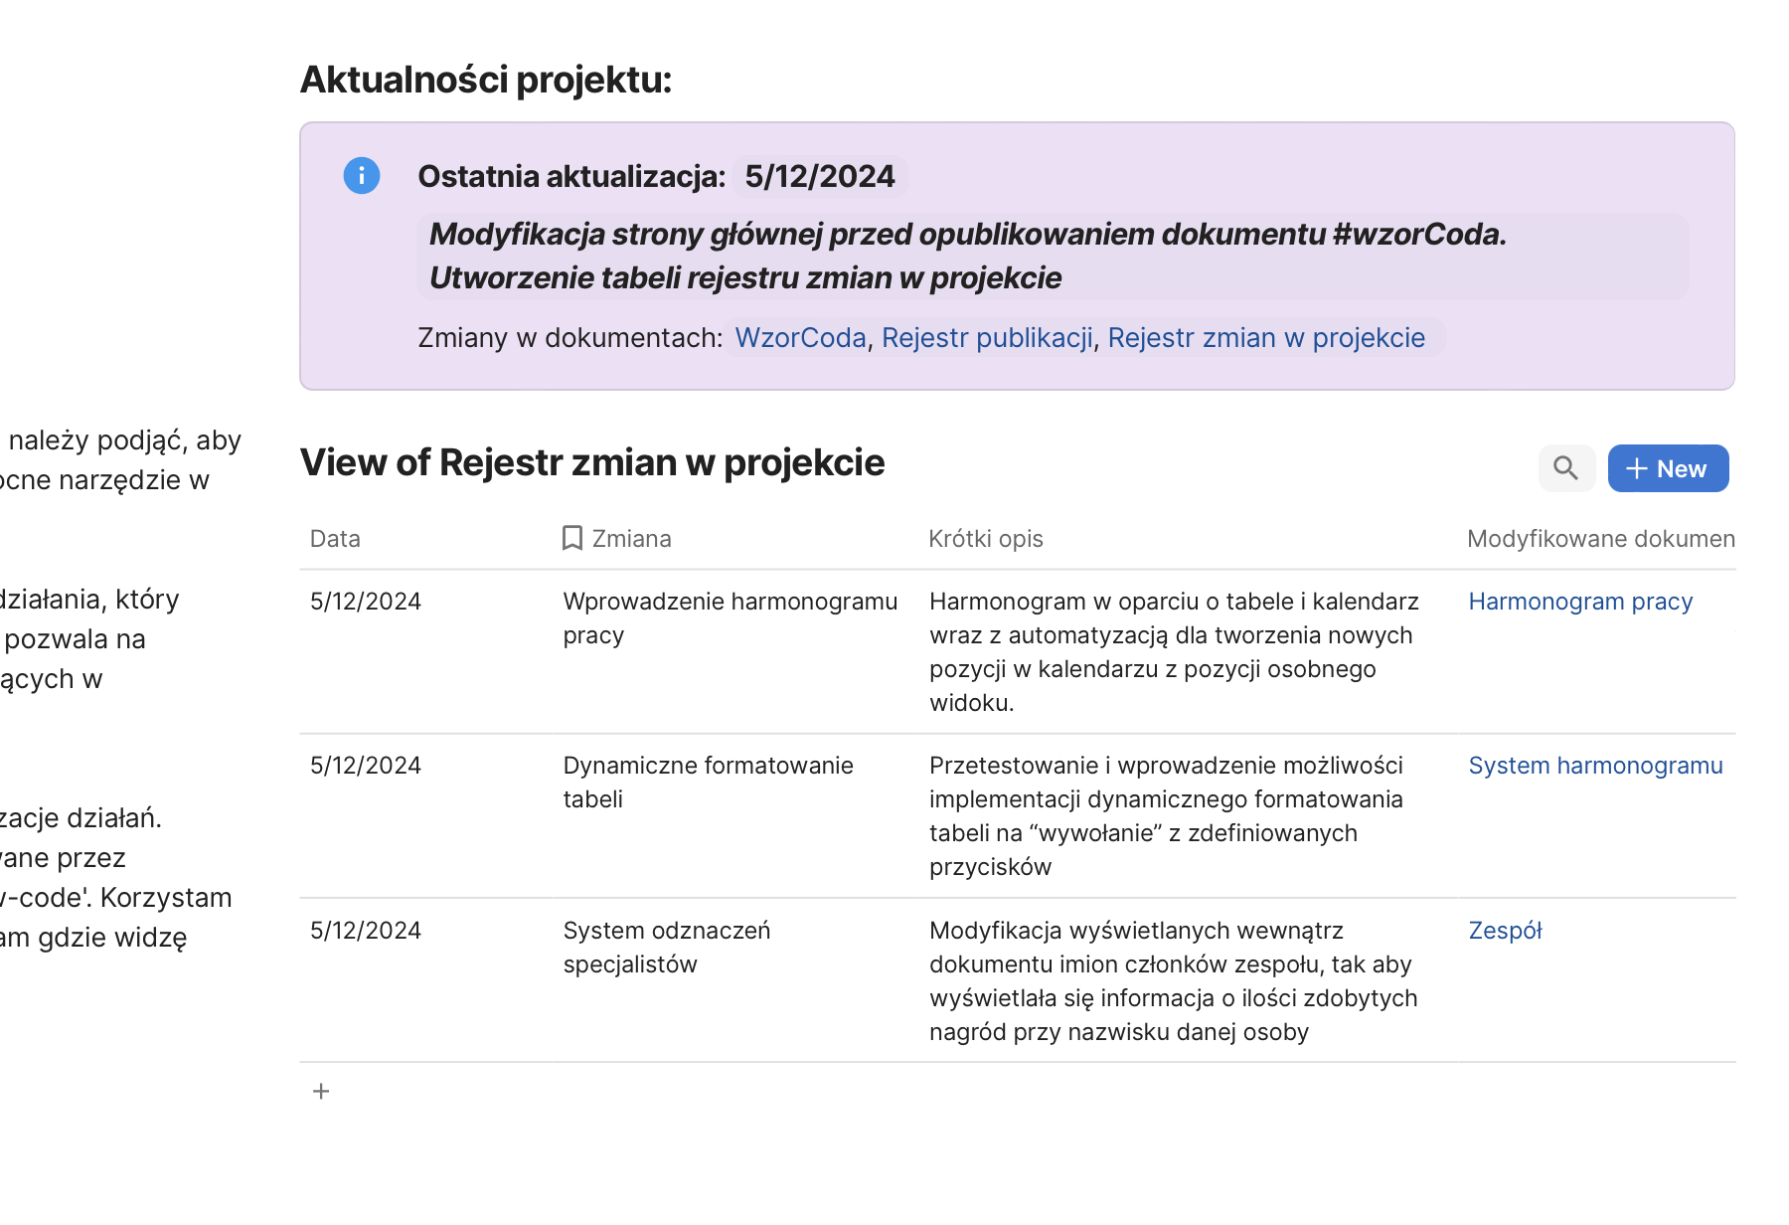Go to the System harmonogramu link
This screenshot has width=1789, height=1225.
[1595, 766]
